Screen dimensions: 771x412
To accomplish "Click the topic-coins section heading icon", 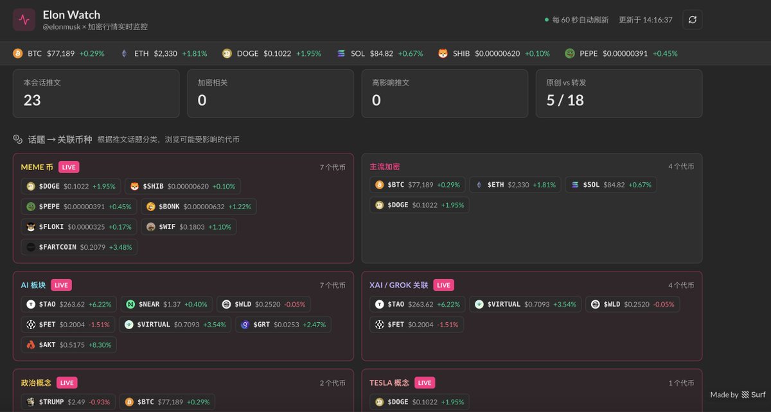I will 18,139.
